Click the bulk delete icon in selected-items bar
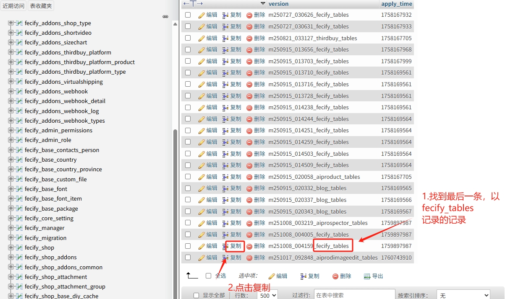This screenshot has height=299, width=526. tap(335, 276)
